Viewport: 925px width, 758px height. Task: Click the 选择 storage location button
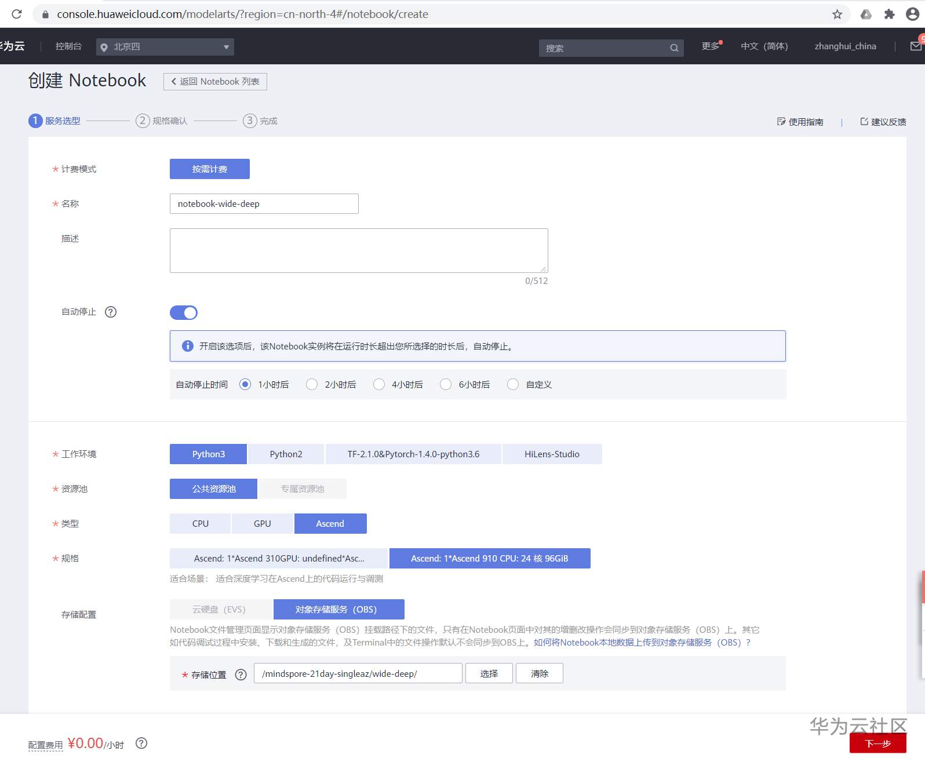(489, 673)
